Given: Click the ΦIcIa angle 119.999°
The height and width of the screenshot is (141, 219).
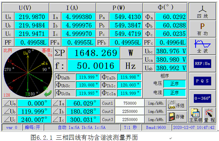Looking at the screenshot, I should pos(129,93).
